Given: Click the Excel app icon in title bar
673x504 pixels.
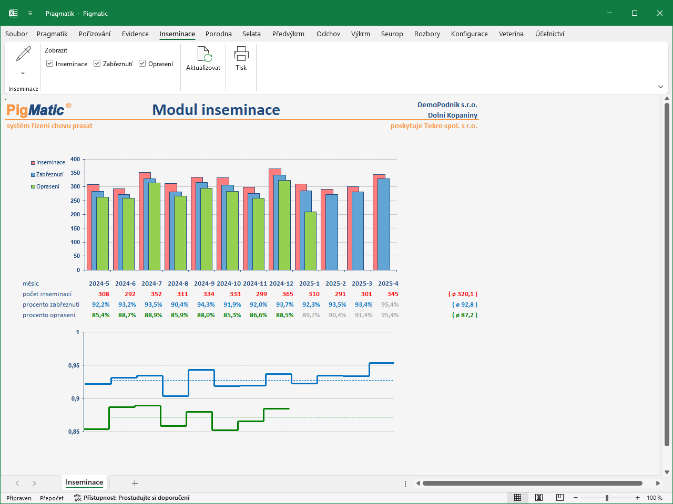Looking at the screenshot, I should (13, 13).
